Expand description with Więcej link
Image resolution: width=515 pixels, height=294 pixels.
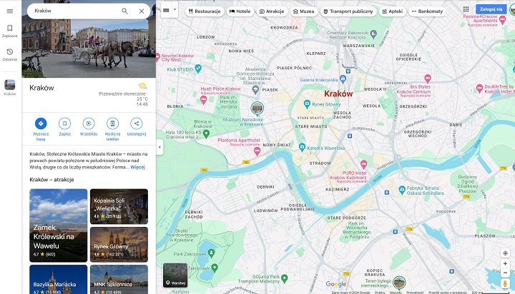(x=137, y=167)
